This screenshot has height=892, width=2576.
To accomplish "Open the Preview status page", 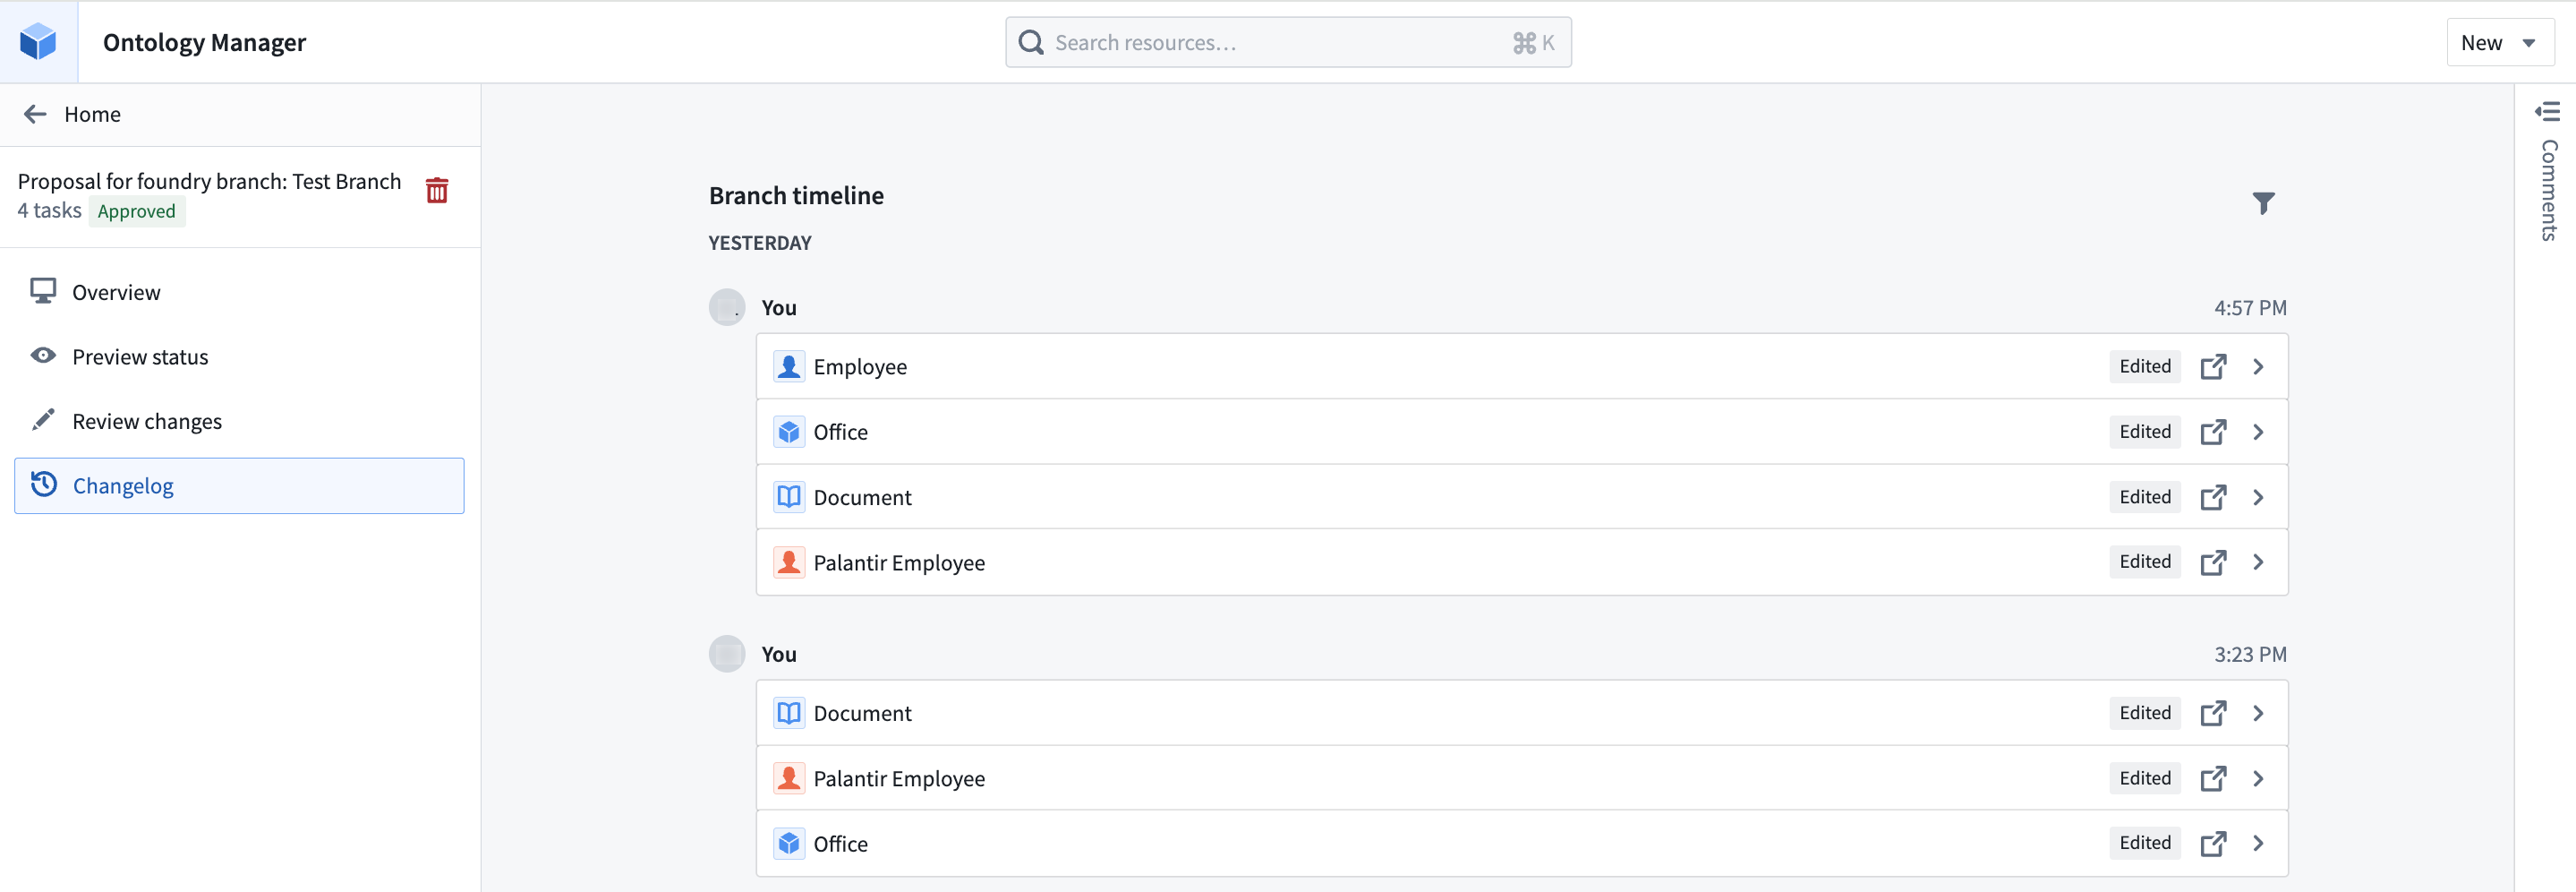I will pos(140,356).
